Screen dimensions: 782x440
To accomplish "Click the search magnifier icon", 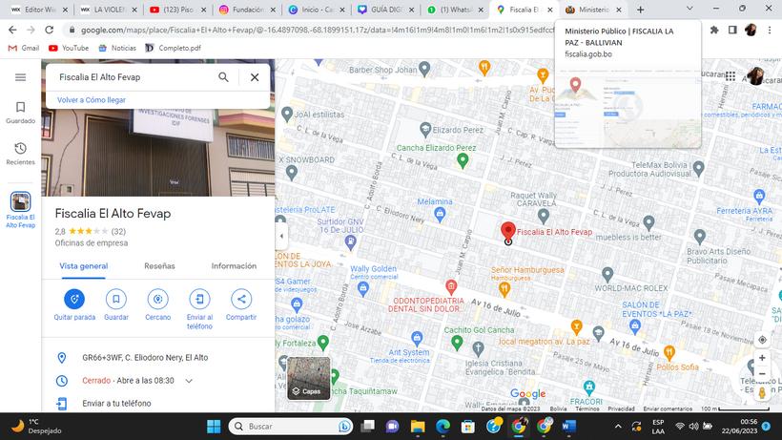I will point(223,76).
